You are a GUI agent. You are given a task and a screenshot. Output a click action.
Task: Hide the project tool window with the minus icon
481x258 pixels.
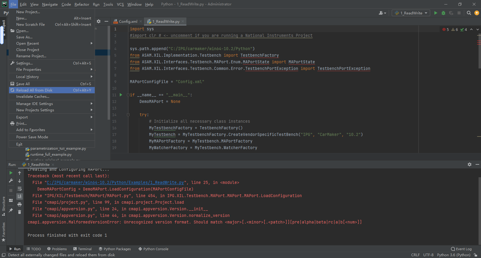coord(106,21)
